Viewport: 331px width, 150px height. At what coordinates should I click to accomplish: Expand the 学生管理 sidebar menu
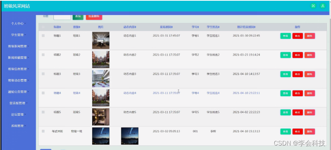click(x=18, y=35)
